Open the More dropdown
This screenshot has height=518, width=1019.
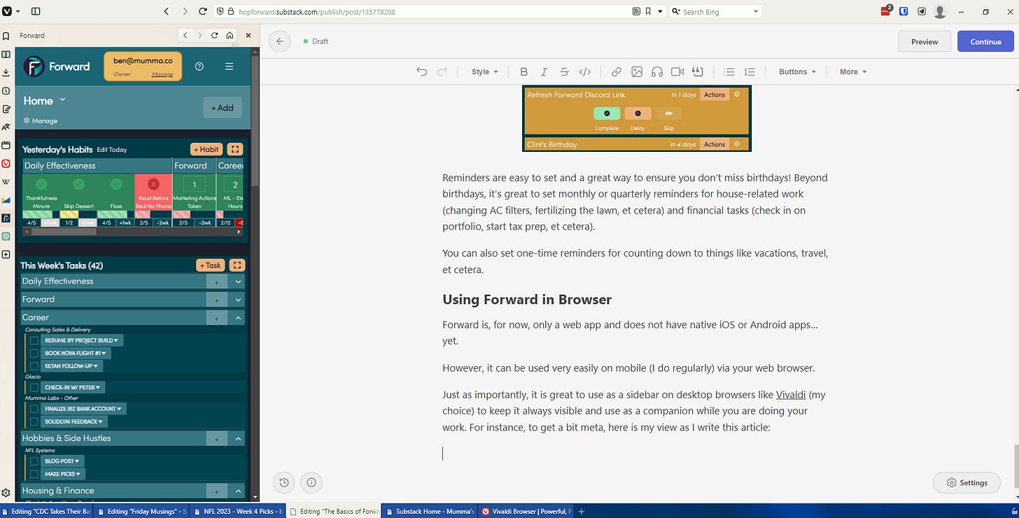(853, 71)
